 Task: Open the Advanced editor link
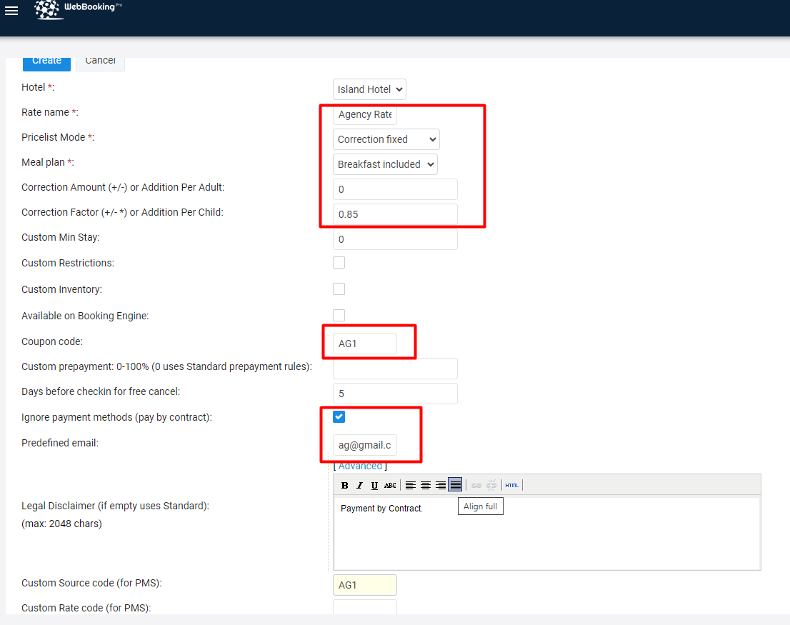point(360,466)
